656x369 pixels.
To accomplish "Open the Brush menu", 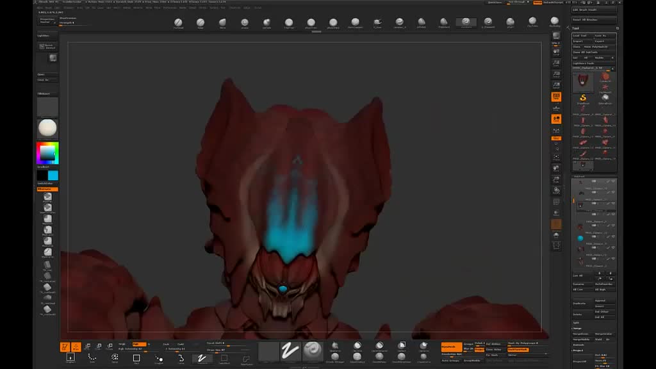I will coord(49,8).
